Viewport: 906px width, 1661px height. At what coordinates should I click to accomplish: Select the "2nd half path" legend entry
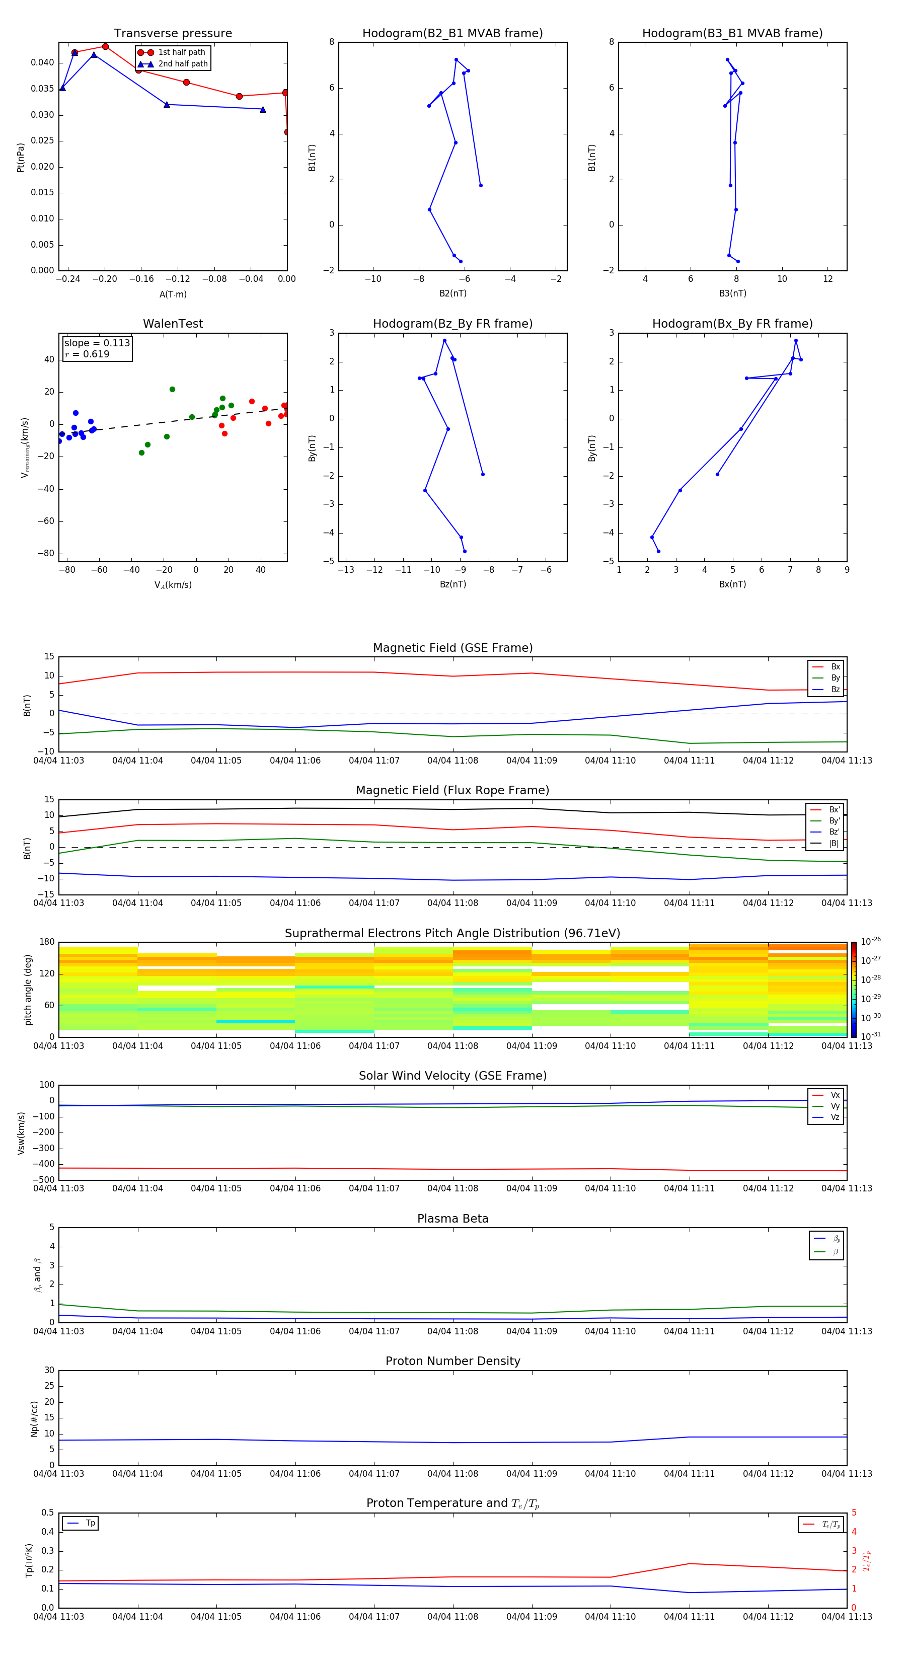click(x=173, y=64)
